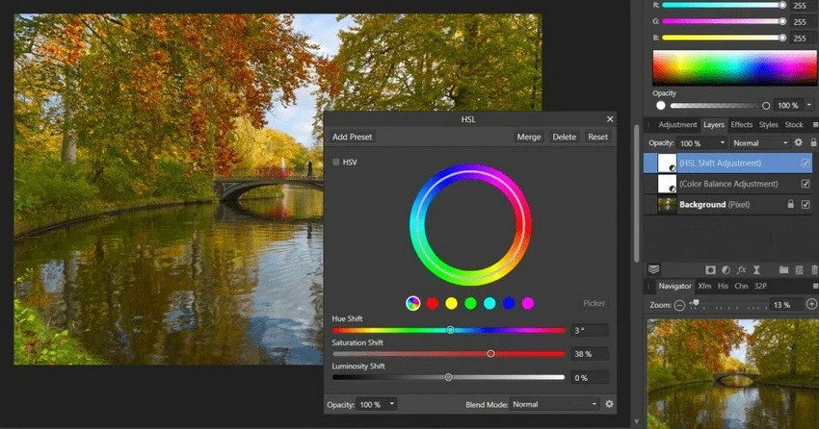The width and height of the screenshot is (819, 429).
Task: Select the blue color channel swatch
Action: 509,303
